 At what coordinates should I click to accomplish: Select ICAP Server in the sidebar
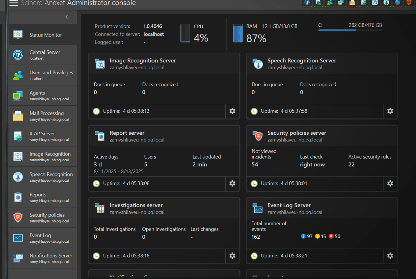coord(43,136)
